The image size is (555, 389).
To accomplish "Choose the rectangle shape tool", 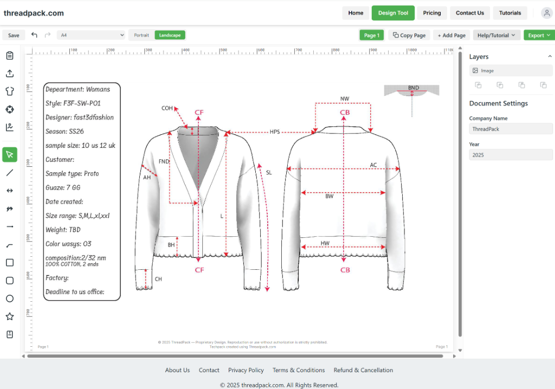I will tap(10, 262).
